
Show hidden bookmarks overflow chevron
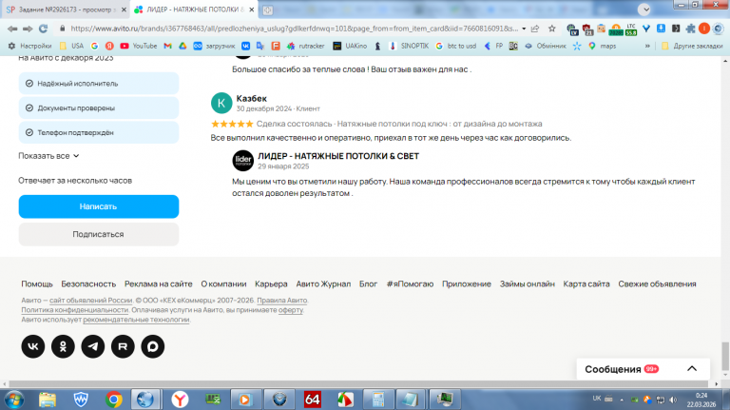pyautogui.click(x=647, y=46)
